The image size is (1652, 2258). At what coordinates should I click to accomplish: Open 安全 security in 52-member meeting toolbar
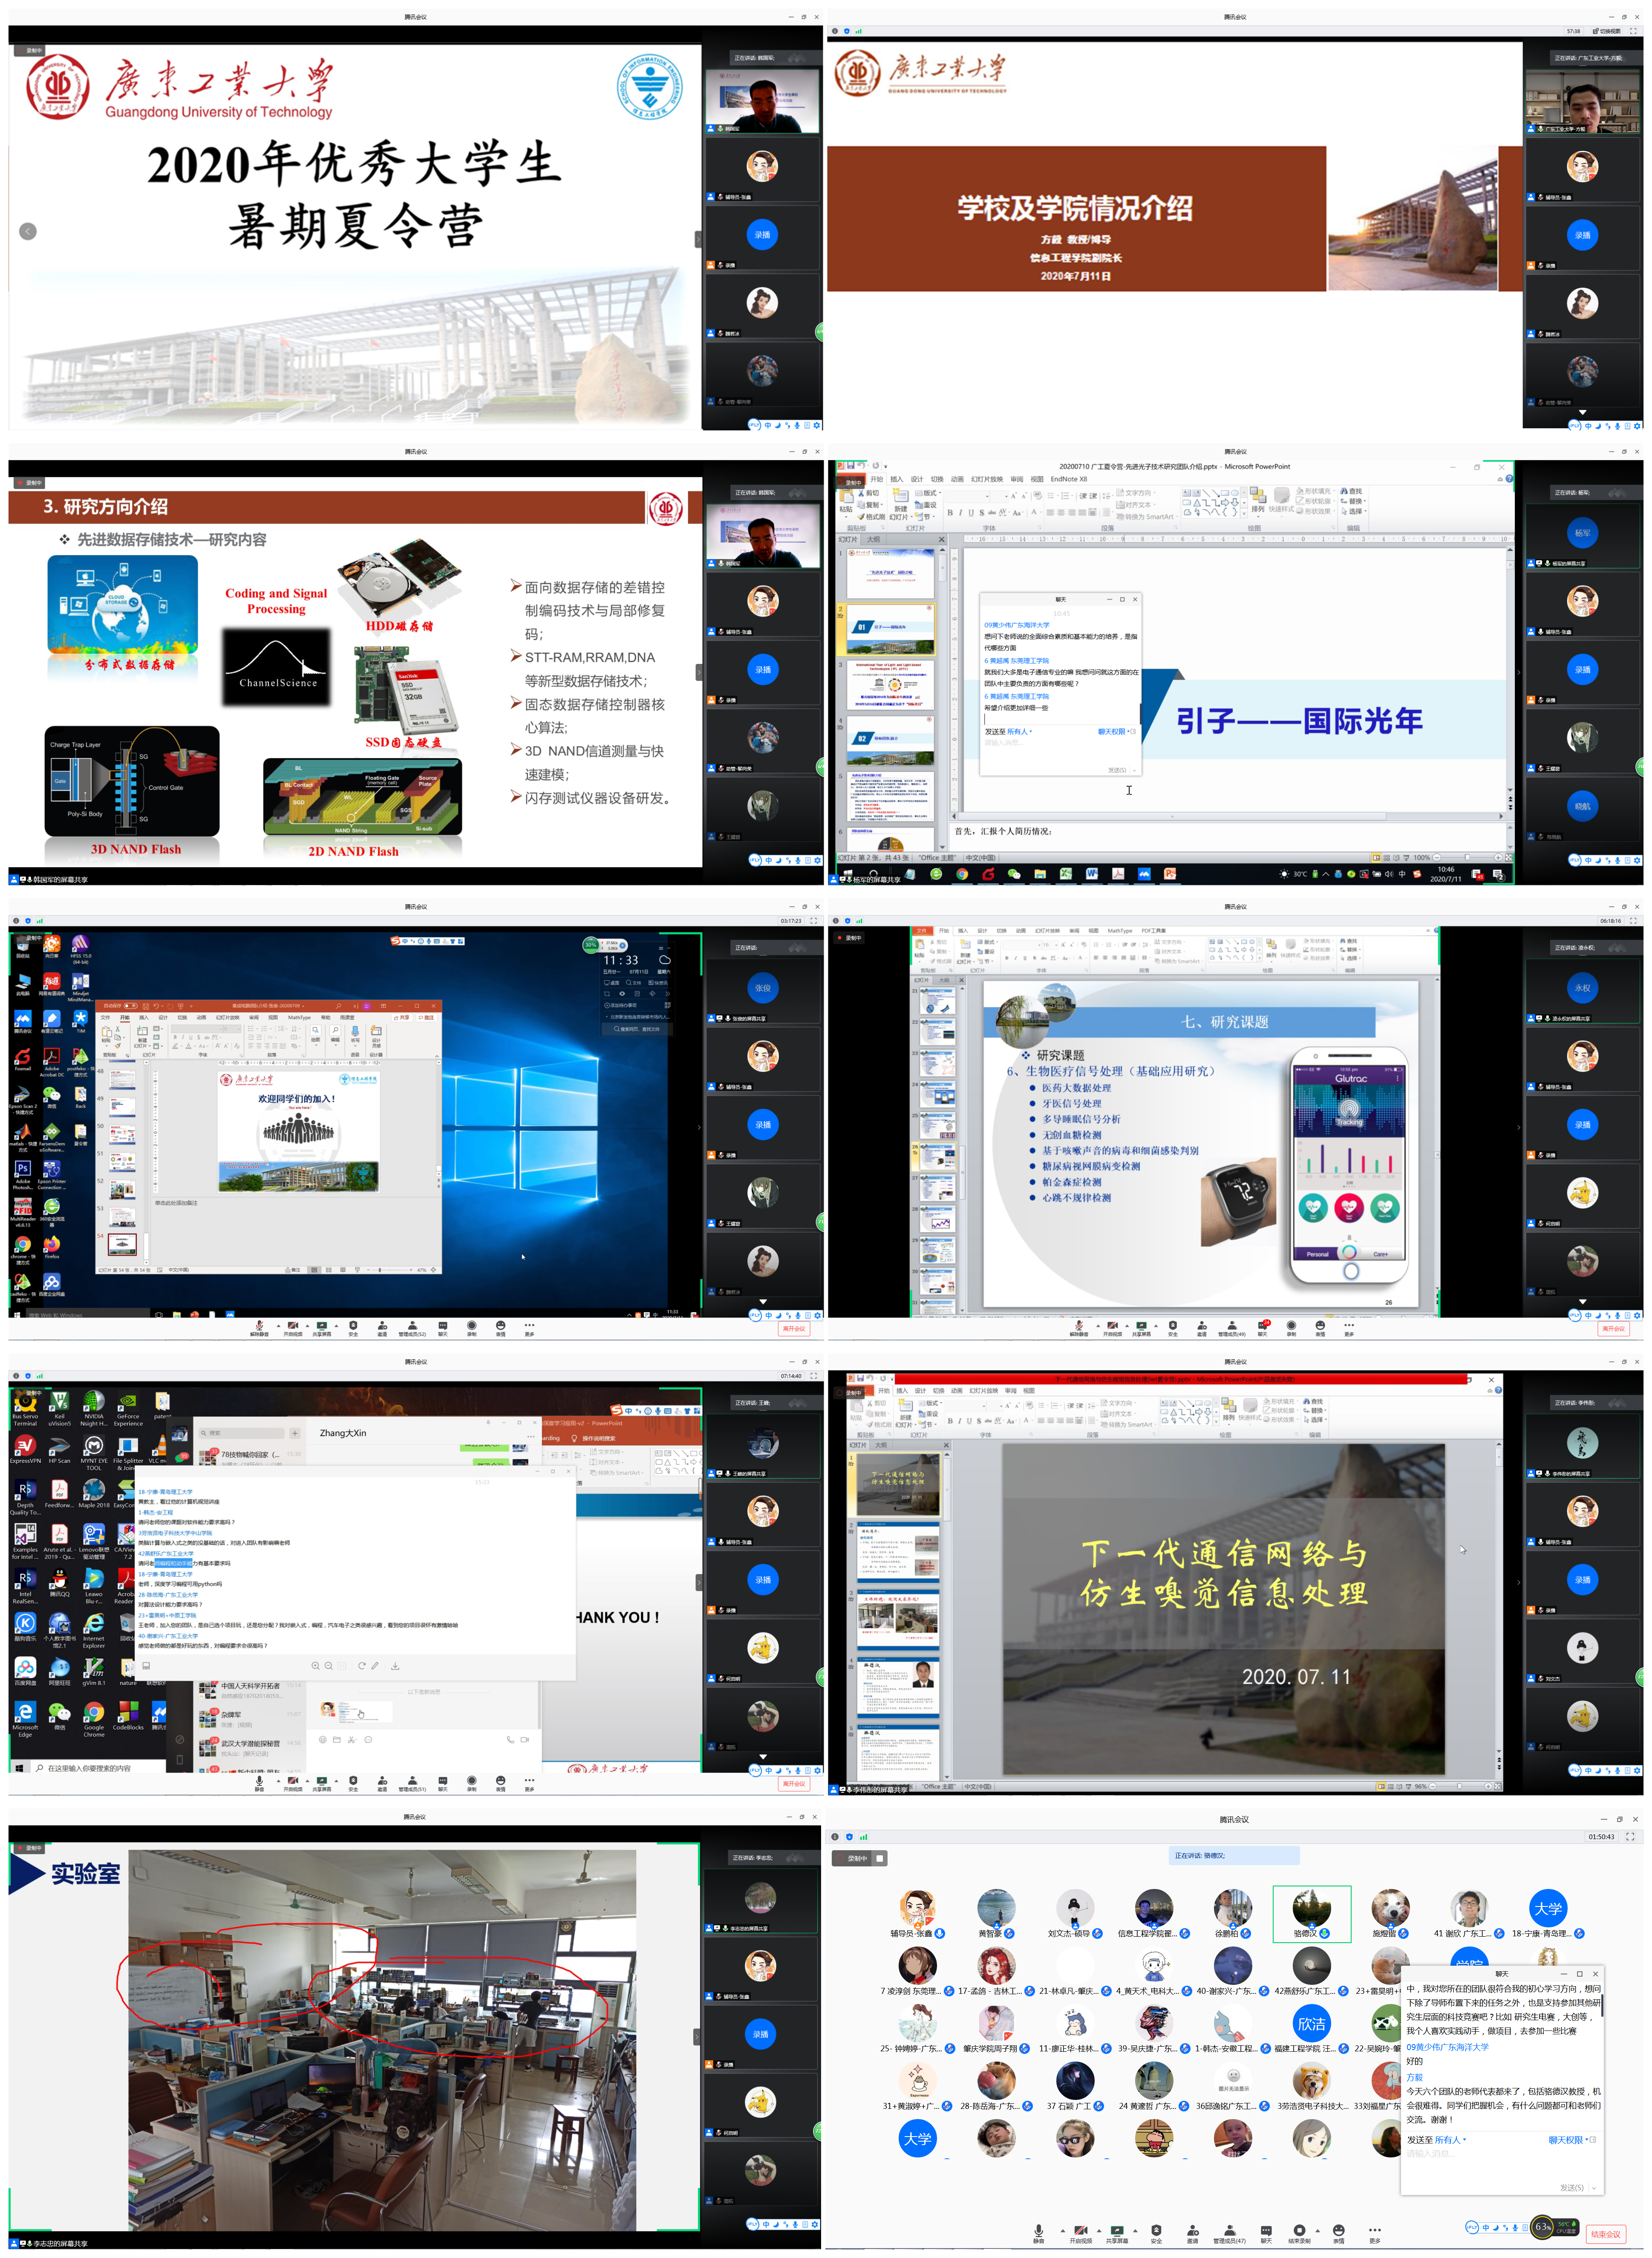pyautogui.click(x=353, y=1329)
